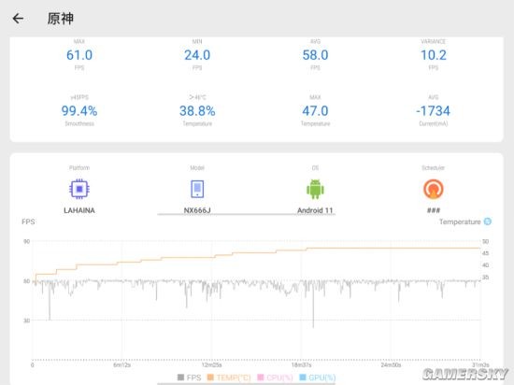Image resolution: width=514 pixels, height=385 pixels.
Task: Select the 24.0 min FPS value
Action: 197,55
